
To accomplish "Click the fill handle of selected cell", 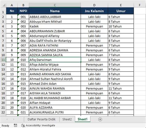I will click(81, 62).
